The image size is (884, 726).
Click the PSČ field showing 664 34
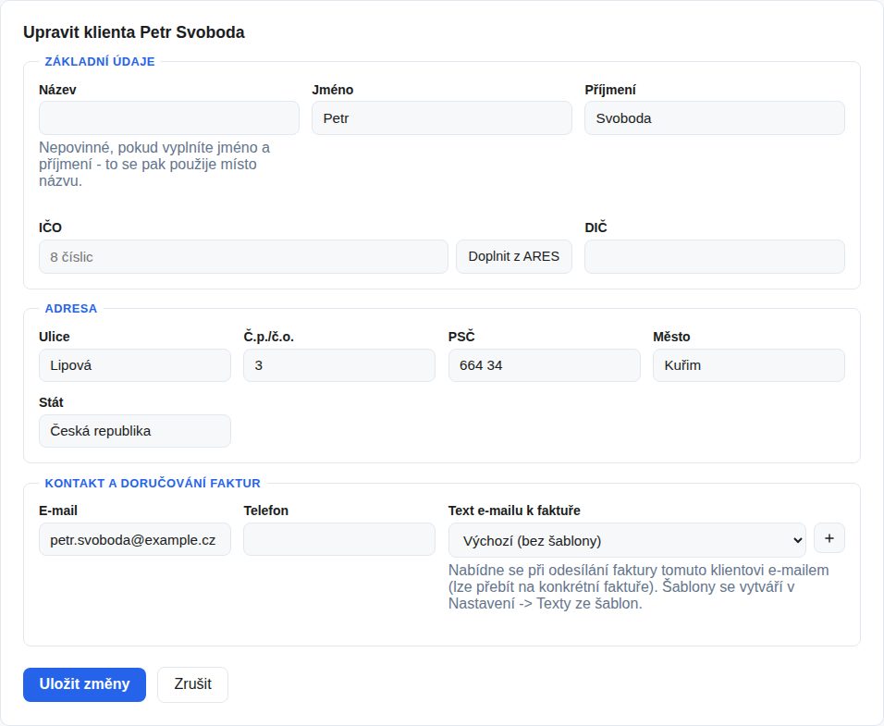coord(545,365)
